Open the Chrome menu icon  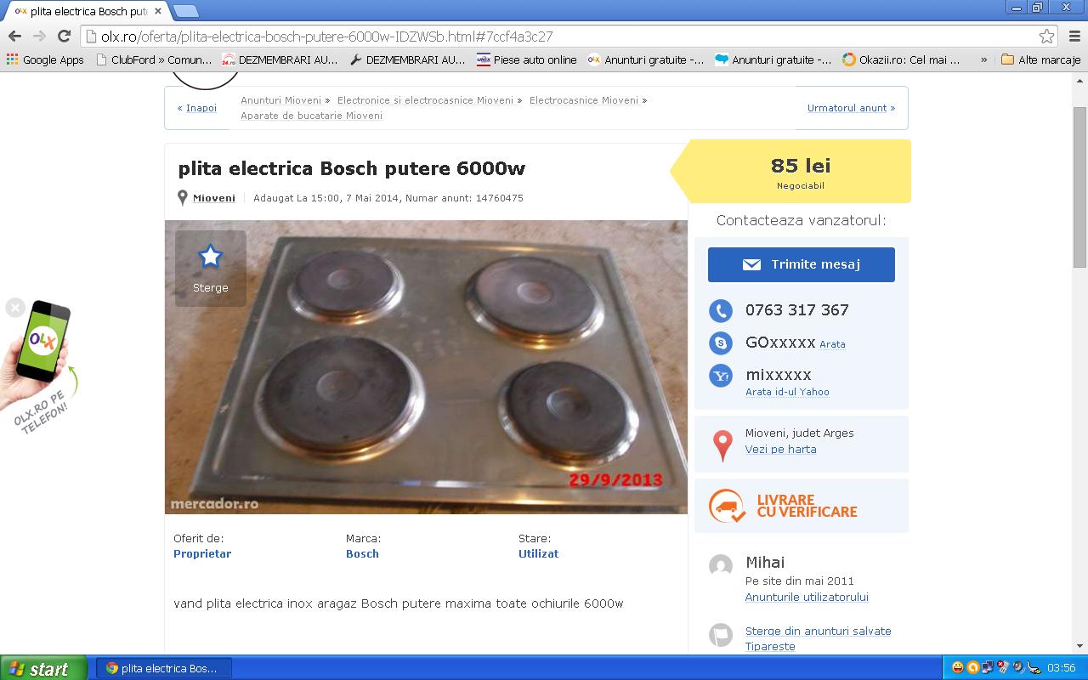pyautogui.click(x=1074, y=36)
